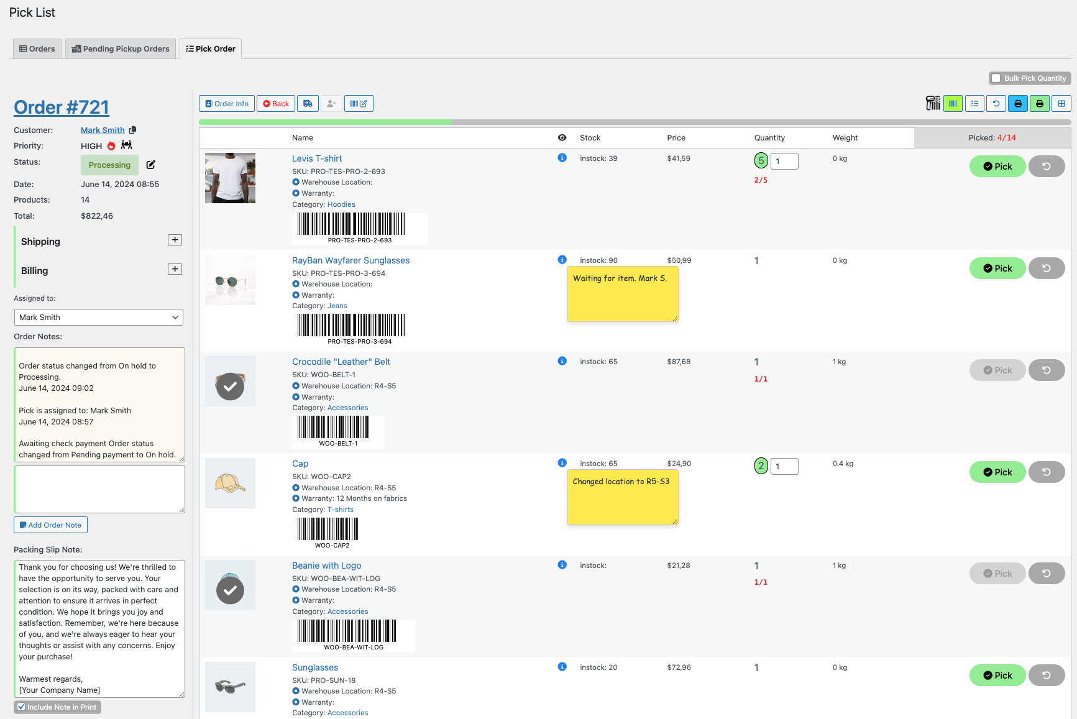Open the grid table view icon
The width and height of the screenshot is (1077, 719).
point(1061,103)
